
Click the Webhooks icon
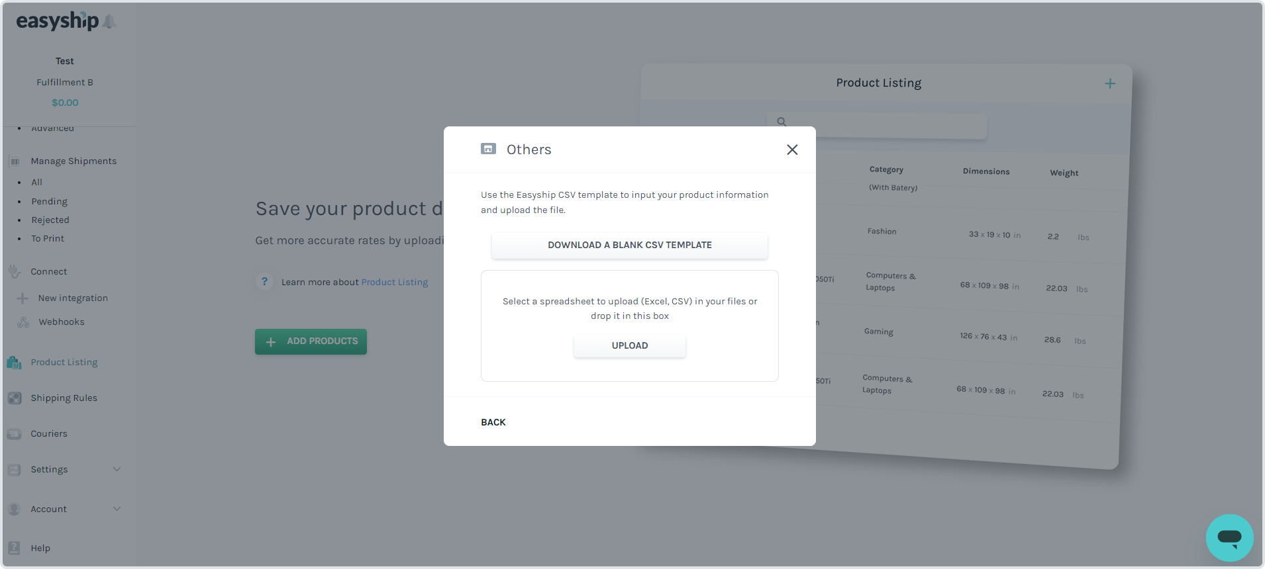pos(23,322)
